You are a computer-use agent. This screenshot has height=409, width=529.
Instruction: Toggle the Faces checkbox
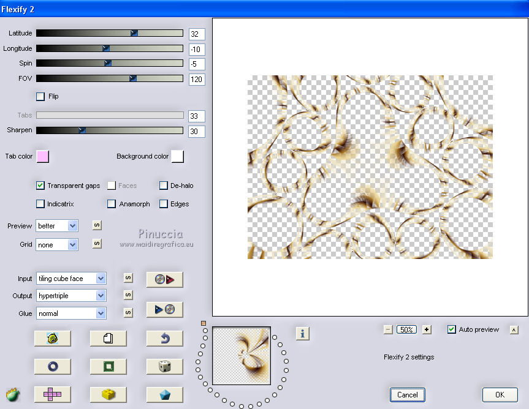pos(112,186)
